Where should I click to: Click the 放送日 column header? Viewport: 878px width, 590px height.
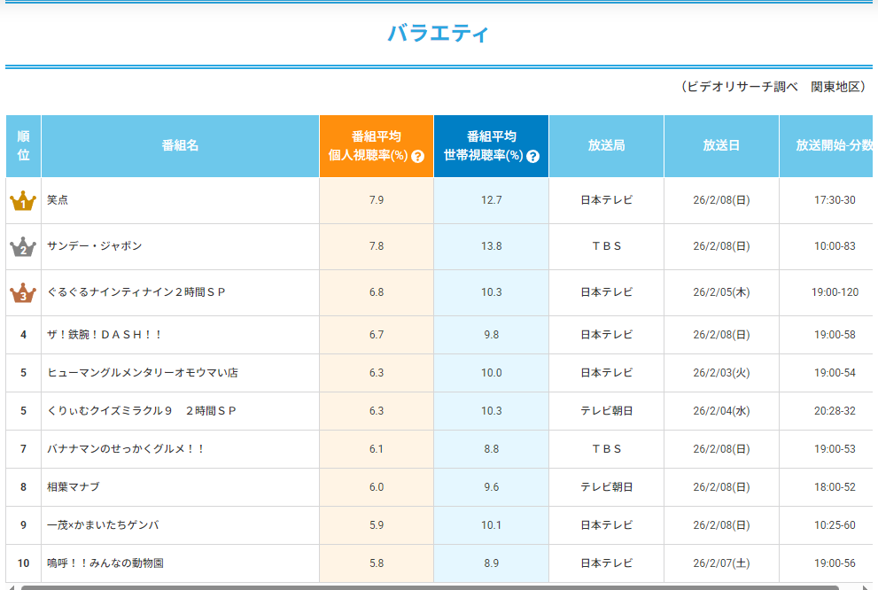[x=721, y=146]
